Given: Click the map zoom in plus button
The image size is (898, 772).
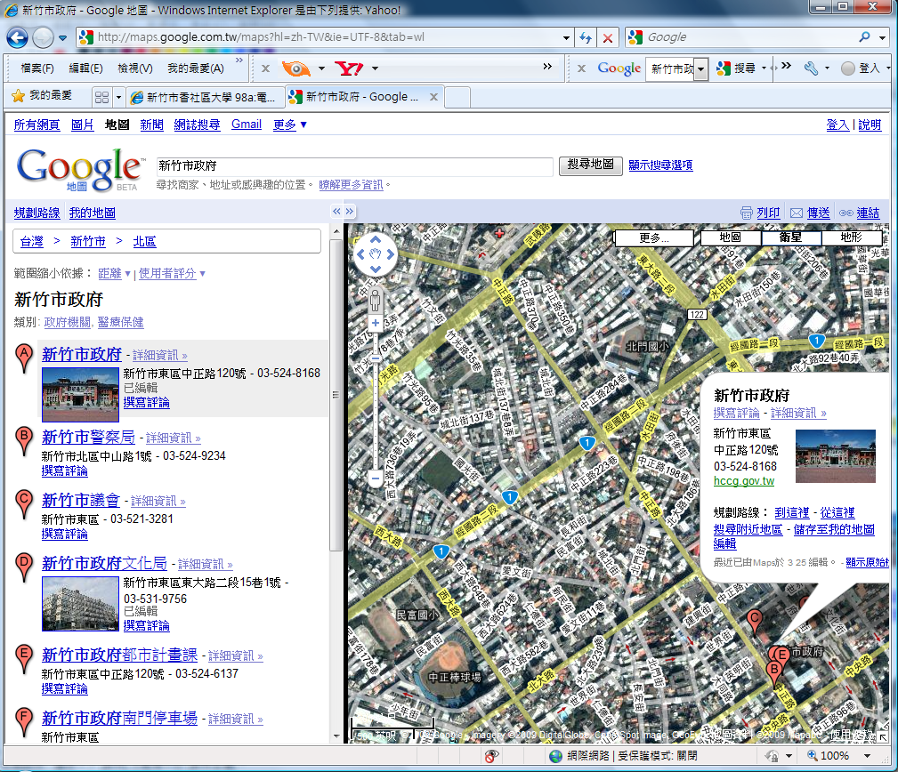Looking at the screenshot, I should point(375,323).
